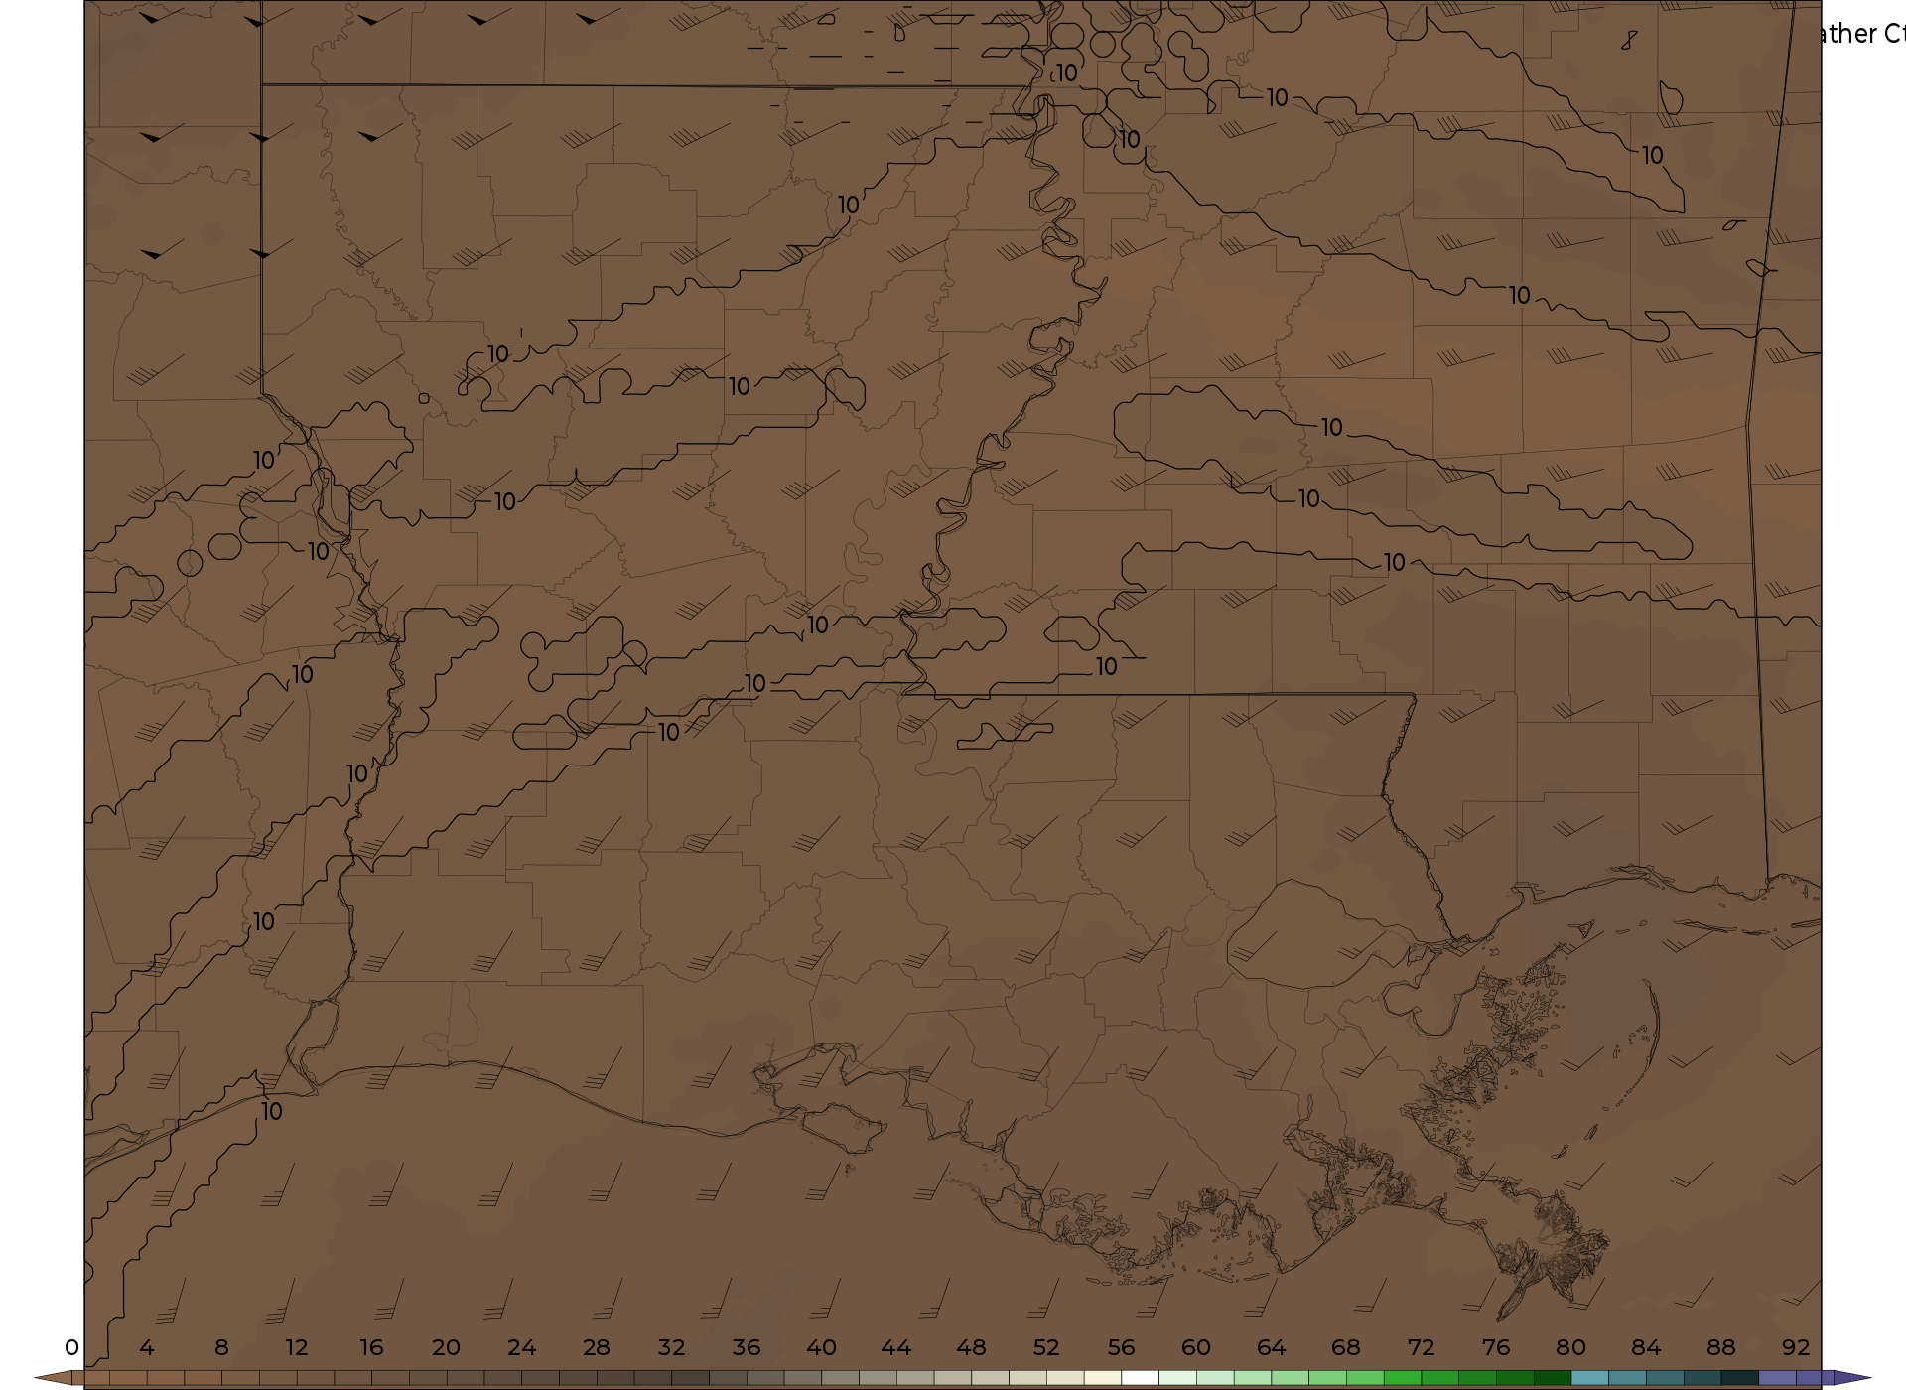1906x1390 pixels.
Task: Click the color bar label 44
Action: point(896,1347)
